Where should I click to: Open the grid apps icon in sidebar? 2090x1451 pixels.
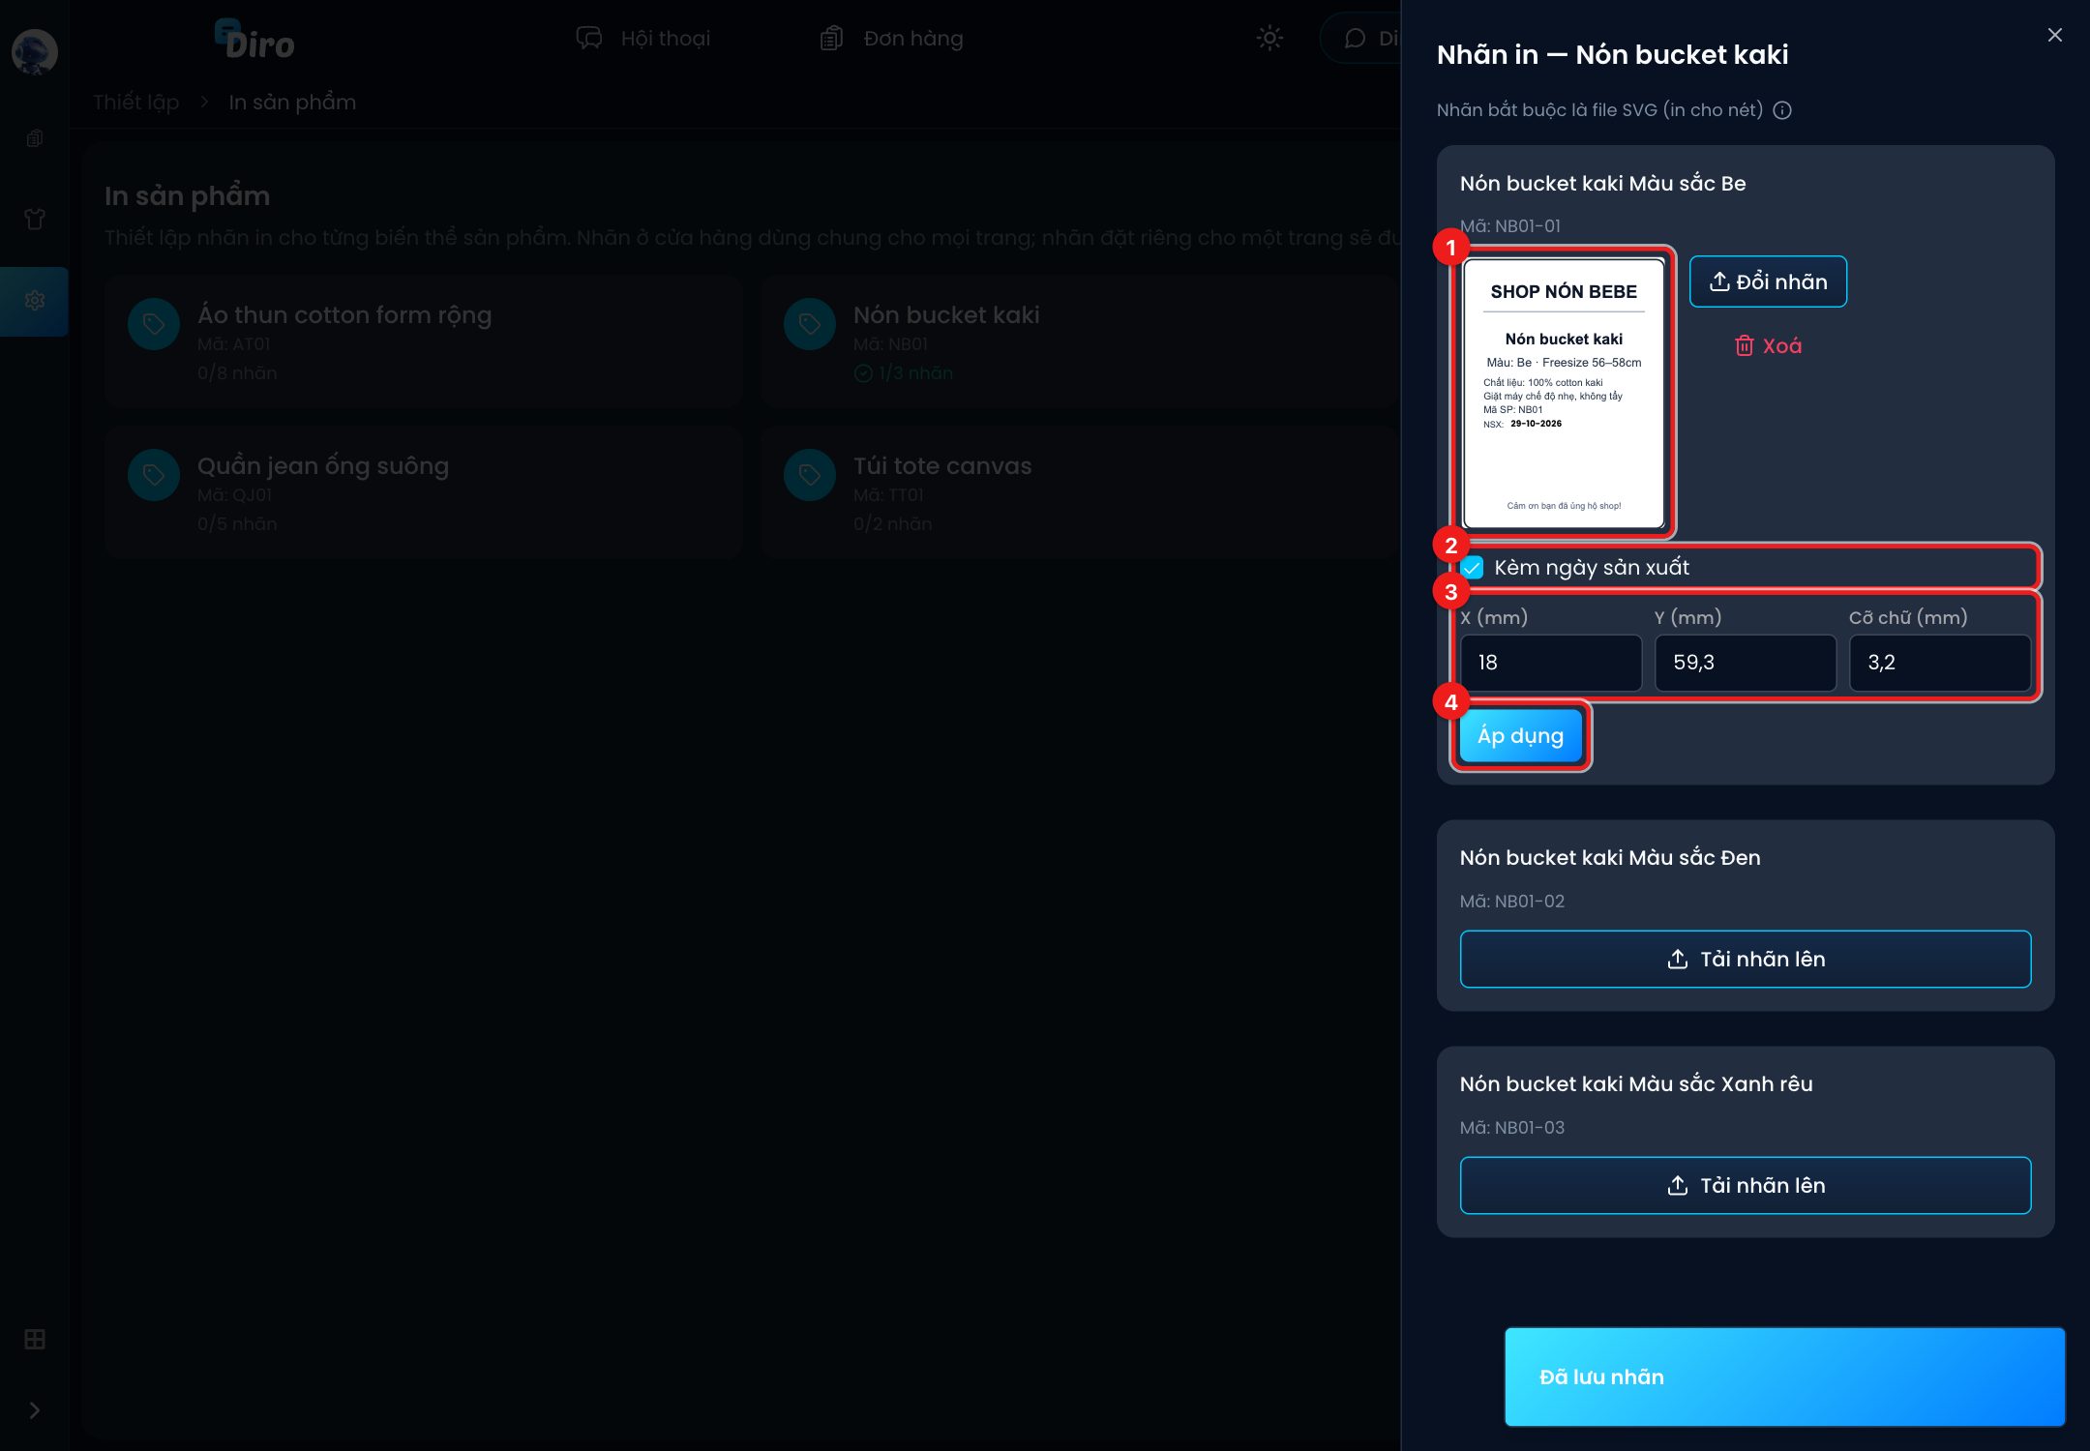[35, 1339]
